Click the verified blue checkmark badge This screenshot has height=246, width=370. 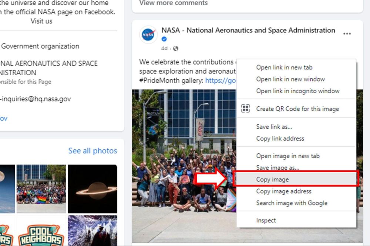tap(164, 39)
